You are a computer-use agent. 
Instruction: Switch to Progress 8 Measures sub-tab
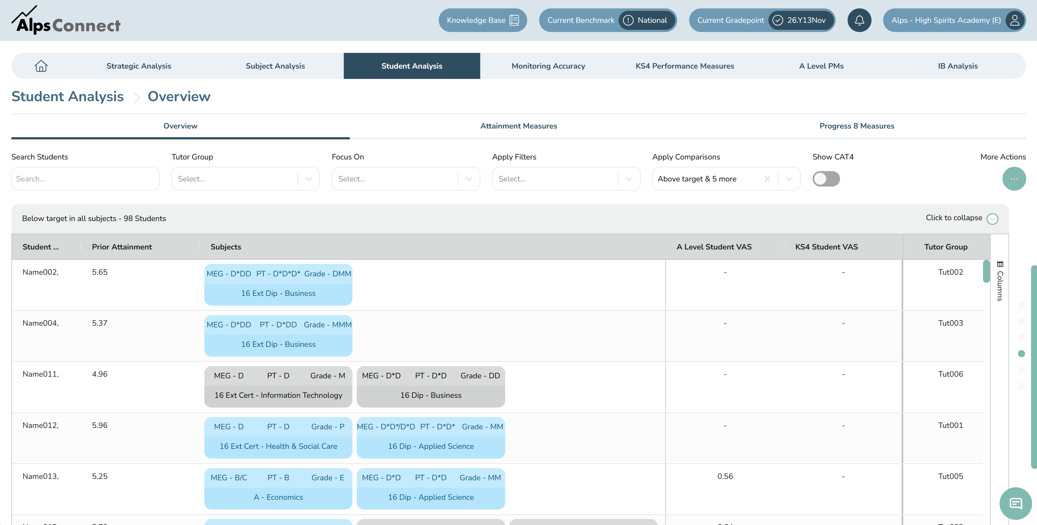(x=857, y=126)
